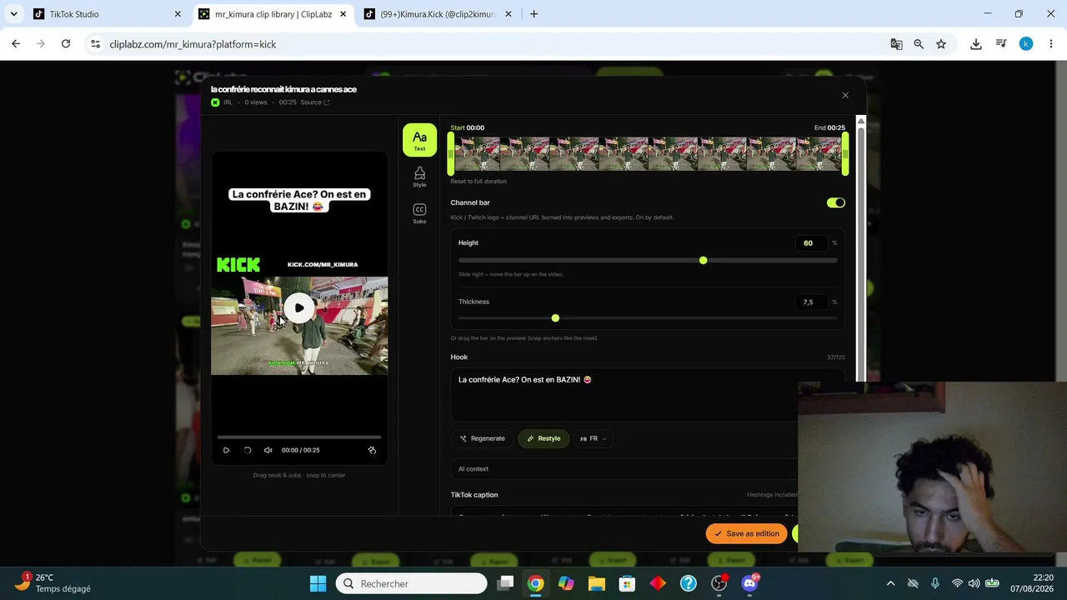
Task: Open Microsoft Store from taskbar
Action: click(627, 583)
